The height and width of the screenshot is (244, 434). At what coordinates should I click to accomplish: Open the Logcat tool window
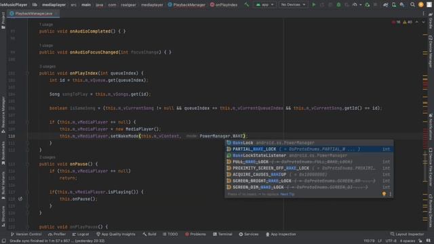click(x=81, y=234)
